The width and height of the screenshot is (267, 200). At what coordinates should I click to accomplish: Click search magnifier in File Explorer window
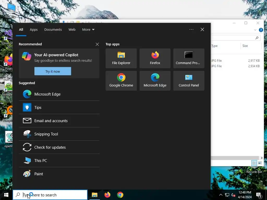coord(257,38)
